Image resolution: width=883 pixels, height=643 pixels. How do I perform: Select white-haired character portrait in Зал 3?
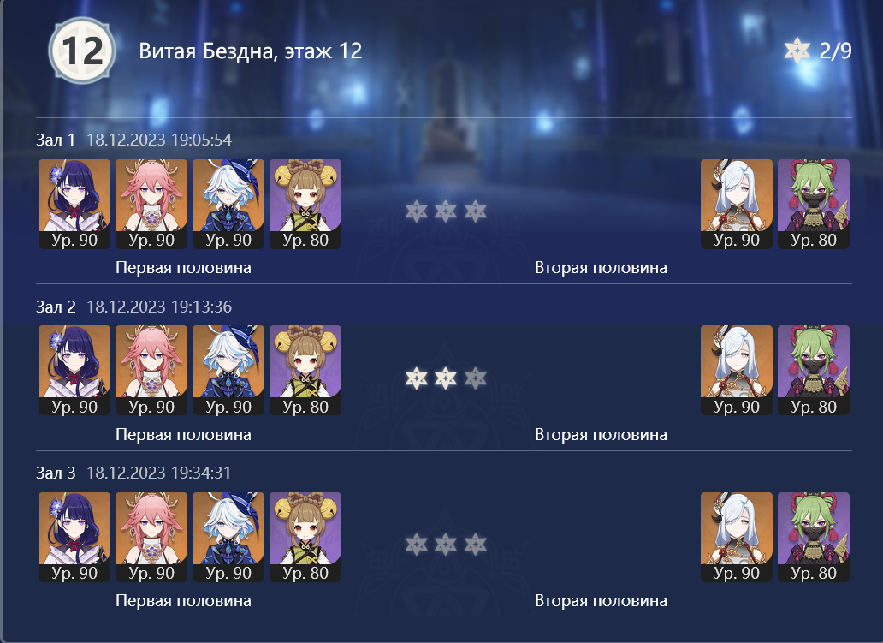pyautogui.click(x=737, y=537)
